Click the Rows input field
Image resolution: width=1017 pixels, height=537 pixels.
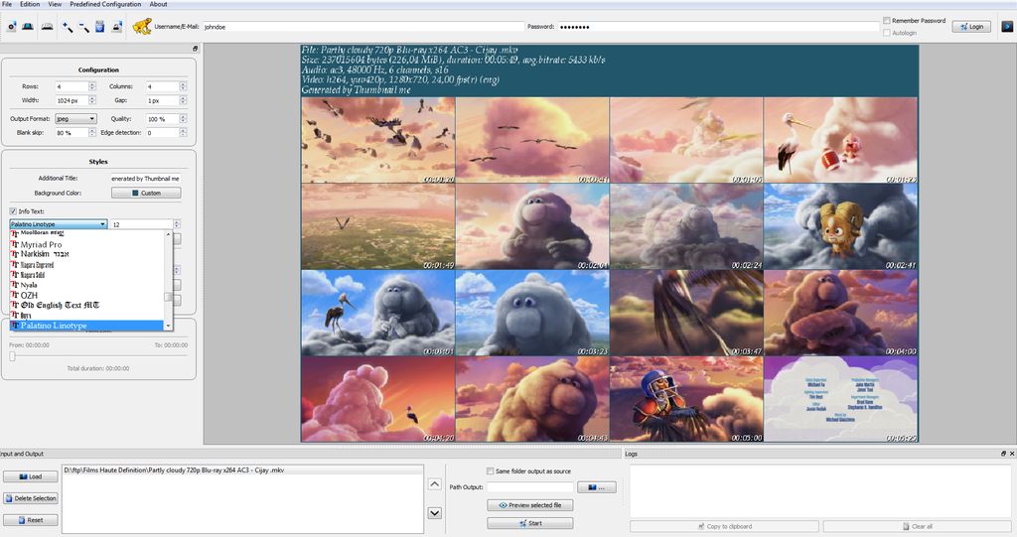(72, 86)
